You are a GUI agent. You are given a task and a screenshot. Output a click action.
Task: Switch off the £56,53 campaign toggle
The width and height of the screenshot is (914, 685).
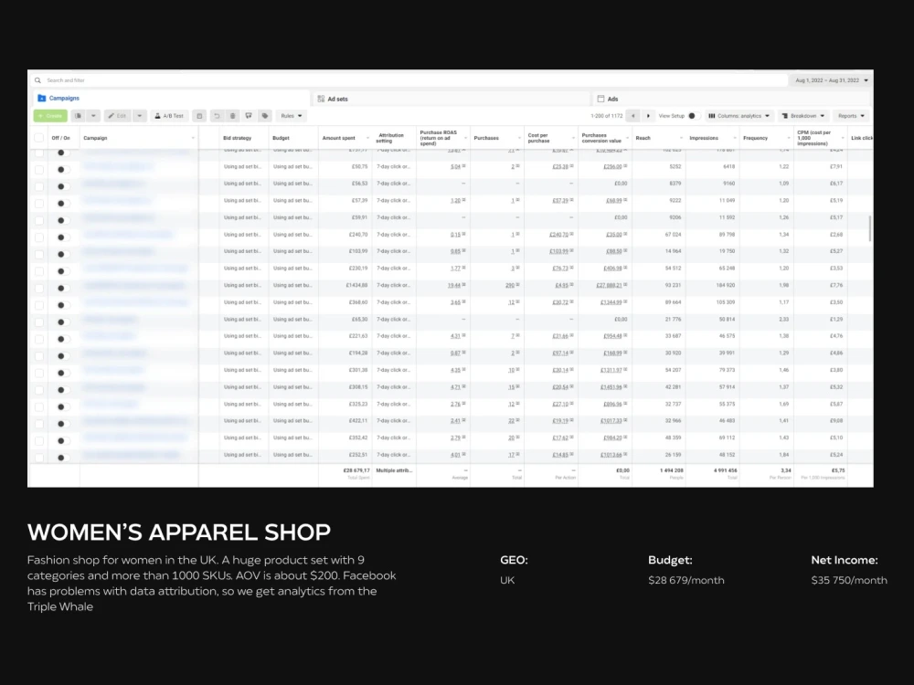63,186
